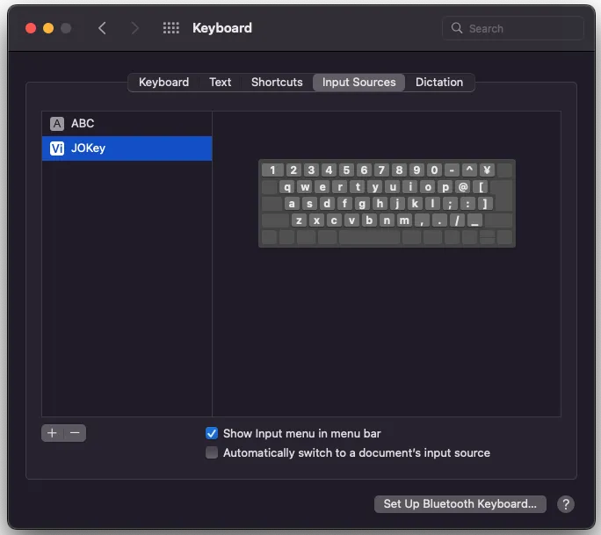This screenshot has height=535, width=601.
Task: Click the yen key in layout preview
Action: pos(487,170)
